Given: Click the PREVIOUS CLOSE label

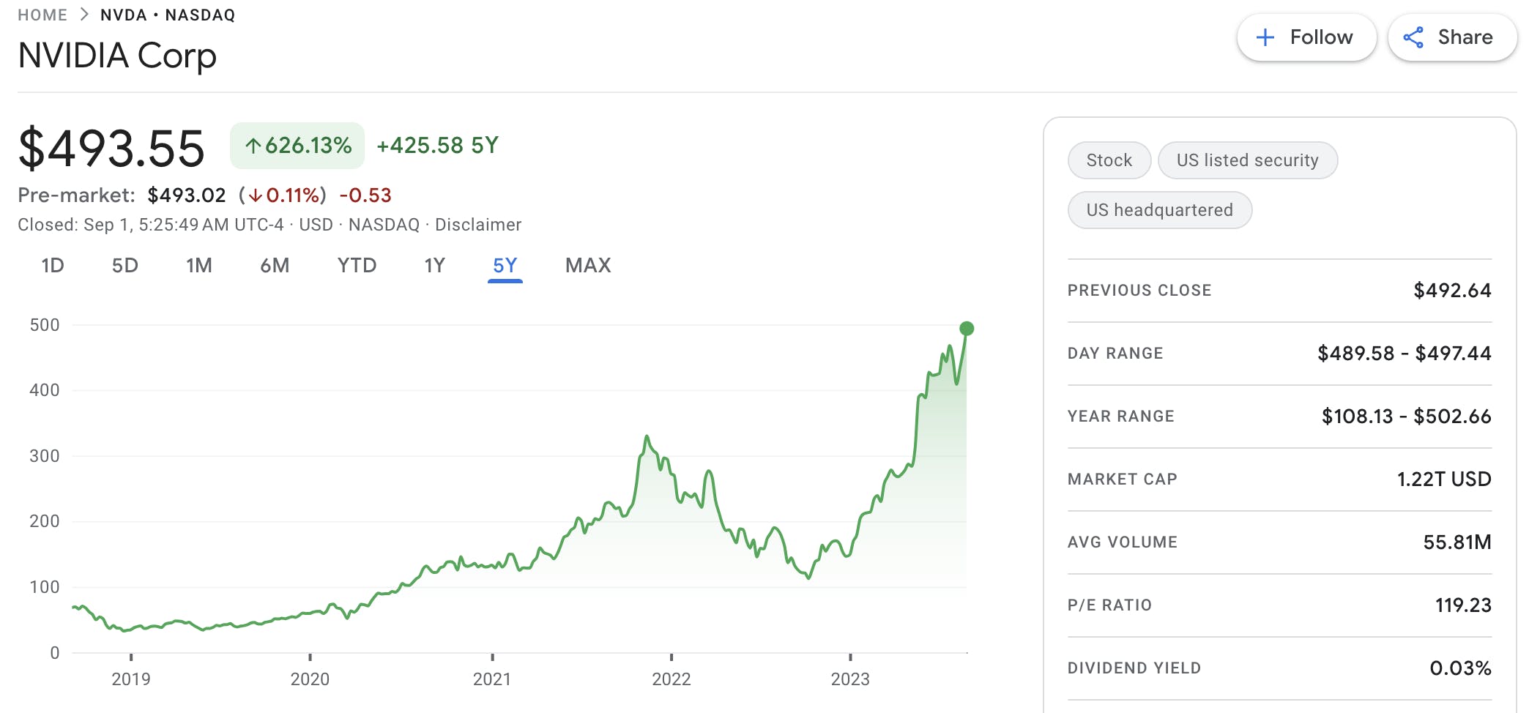Looking at the screenshot, I should pyautogui.click(x=1139, y=291).
